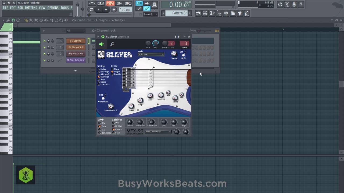Select the FL Slayer #2 channel button

76,47
